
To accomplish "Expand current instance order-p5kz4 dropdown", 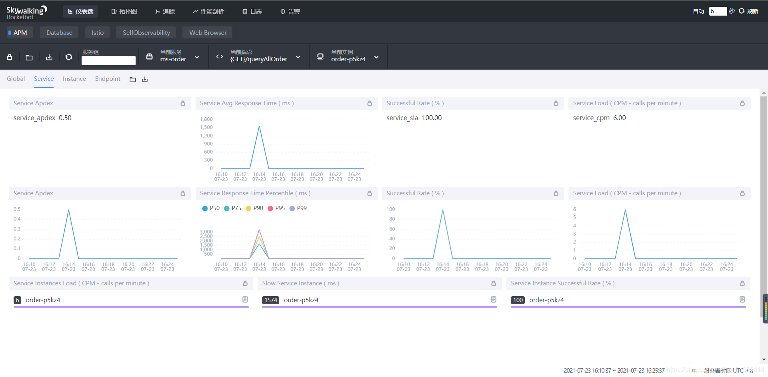I will (x=376, y=57).
